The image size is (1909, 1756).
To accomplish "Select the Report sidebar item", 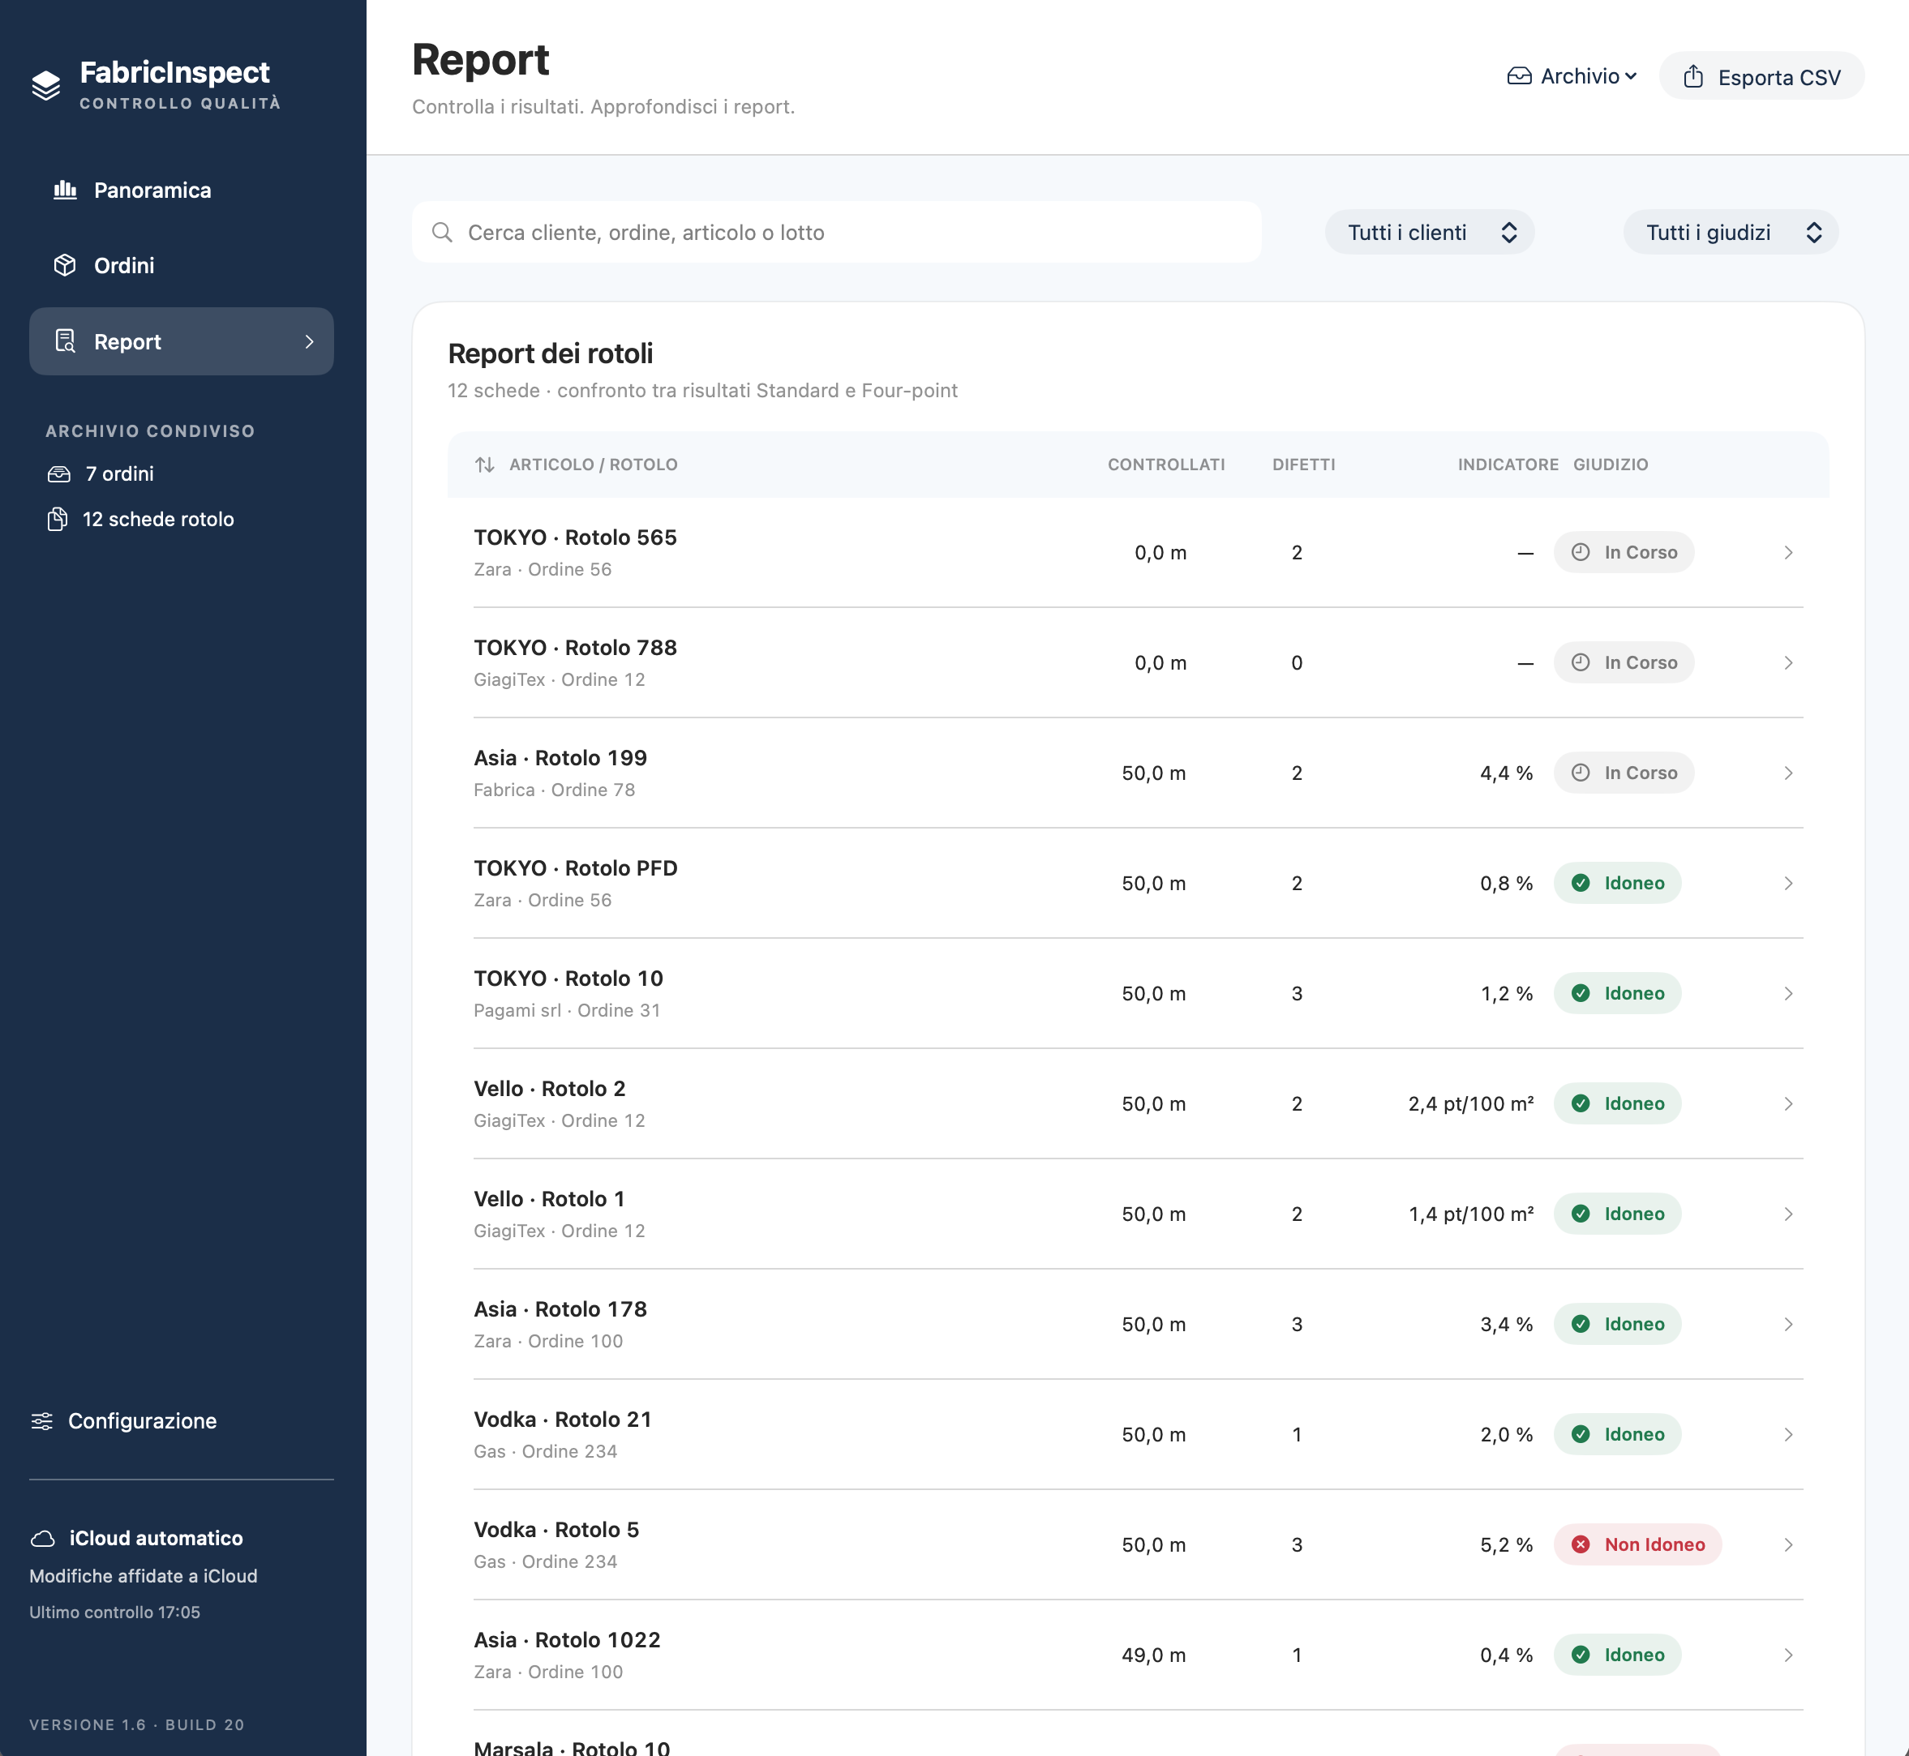I will 182,341.
